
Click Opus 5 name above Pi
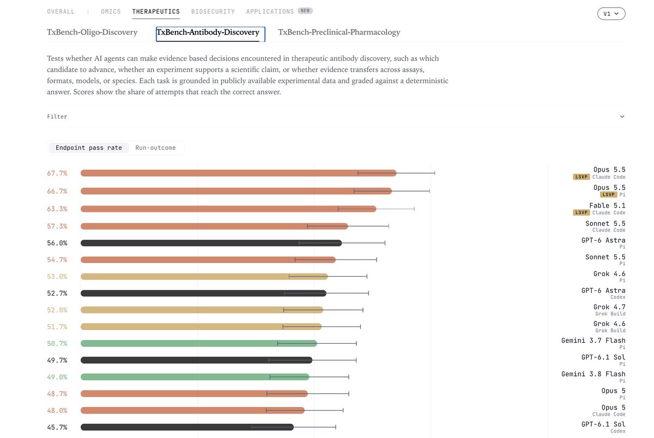[x=614, y=391]
